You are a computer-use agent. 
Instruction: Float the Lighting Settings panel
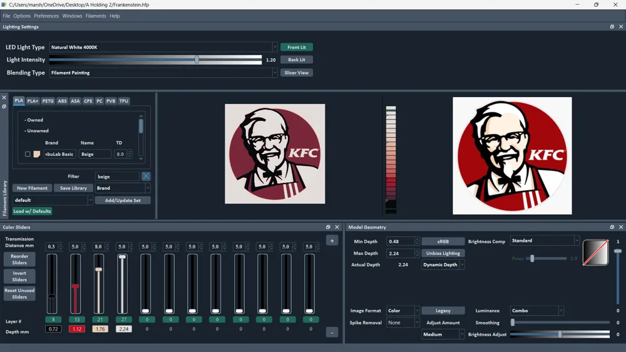(612, 27)
